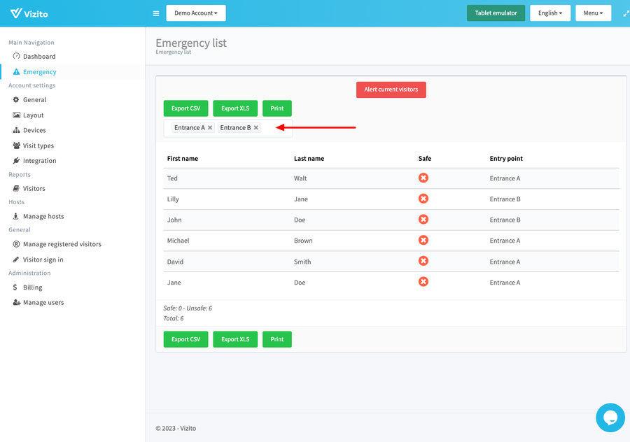Open the Demo Account dropdown
The image size is (630, 442).
[x=196, y=13]
